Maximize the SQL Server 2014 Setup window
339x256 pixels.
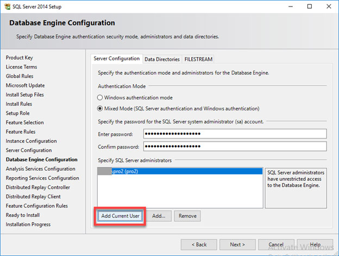[310, 7]
